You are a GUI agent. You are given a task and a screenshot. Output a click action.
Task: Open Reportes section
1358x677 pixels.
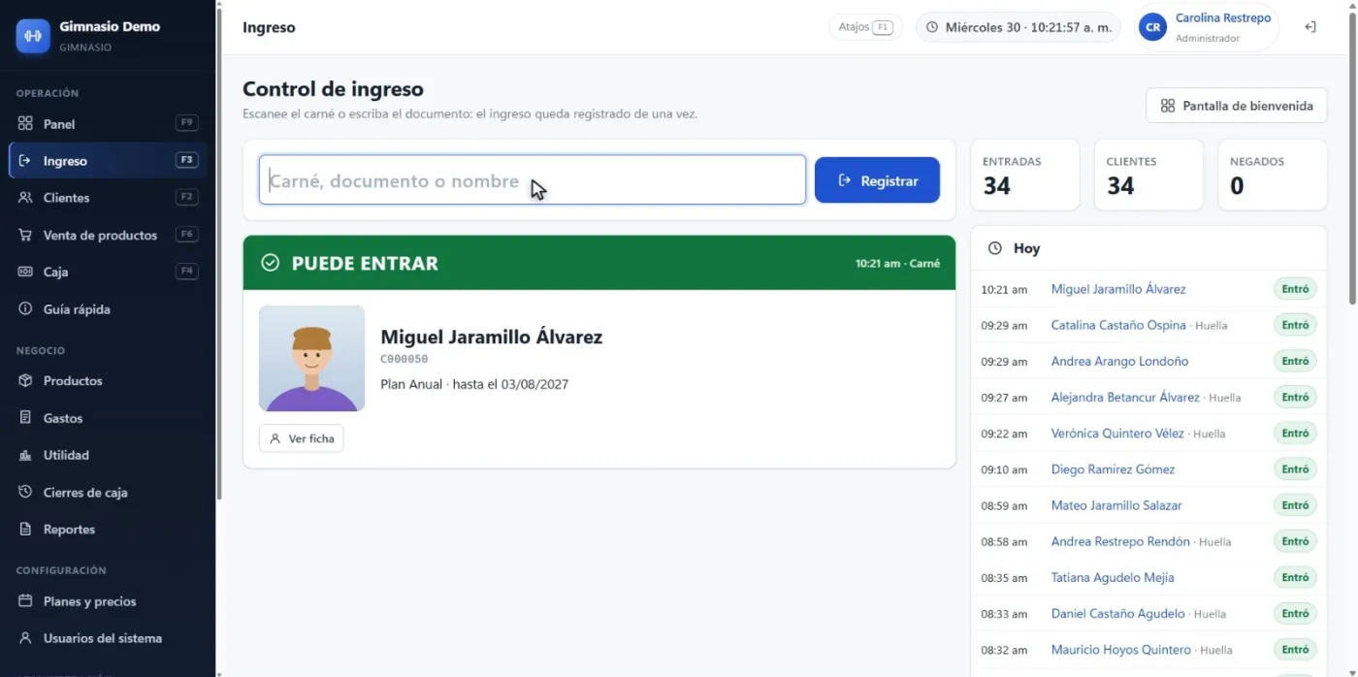[x=108, y=530]
